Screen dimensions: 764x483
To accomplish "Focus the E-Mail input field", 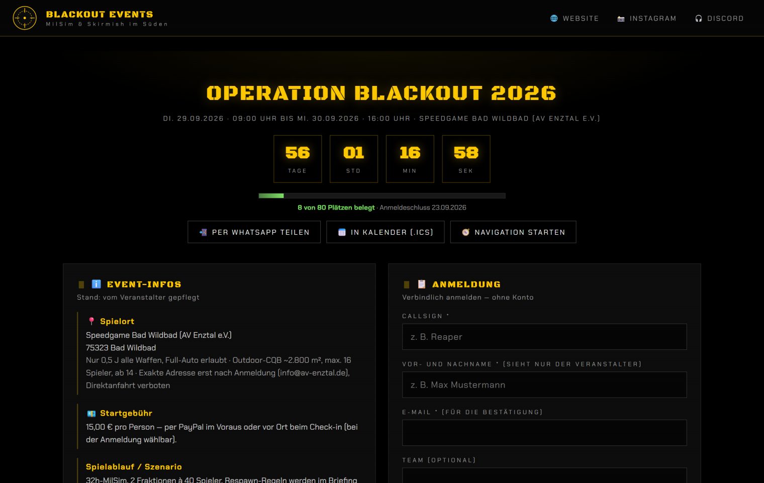I will (x=544, y=433).
